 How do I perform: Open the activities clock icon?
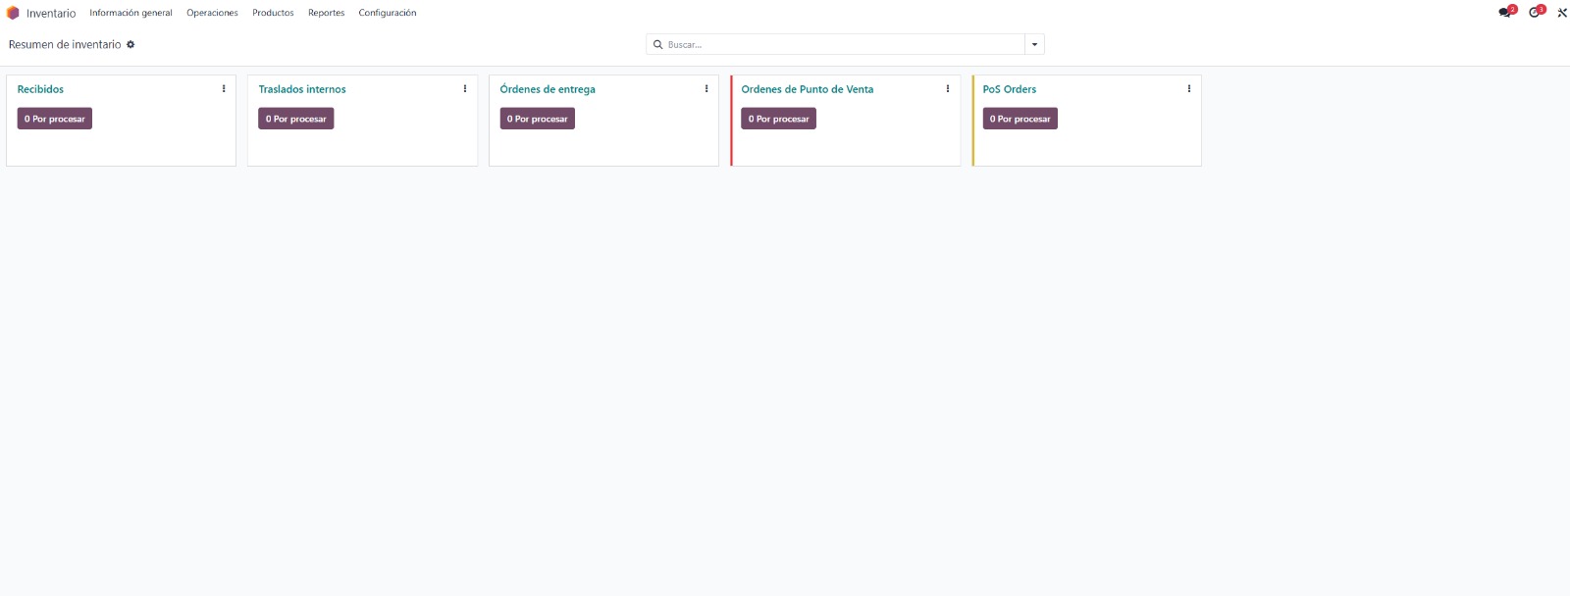[x=1535, y=13]
